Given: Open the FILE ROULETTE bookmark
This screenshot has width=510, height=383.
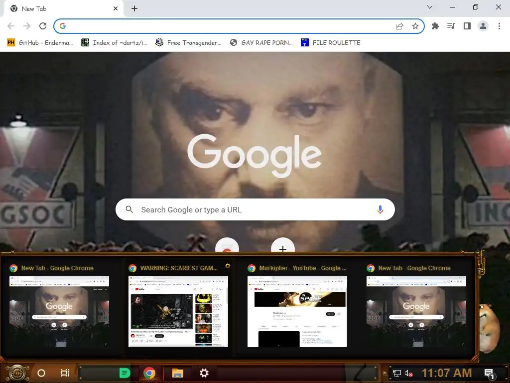Looking at the screenshot, I should [x=331, y=43].
